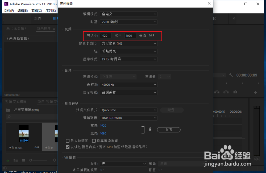
Task: Switch project panel to icon view
Action: (24, 160)
